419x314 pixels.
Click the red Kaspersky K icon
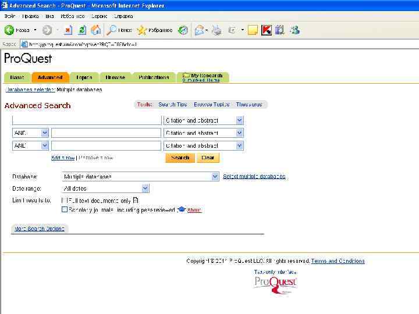tap(267, 30)
